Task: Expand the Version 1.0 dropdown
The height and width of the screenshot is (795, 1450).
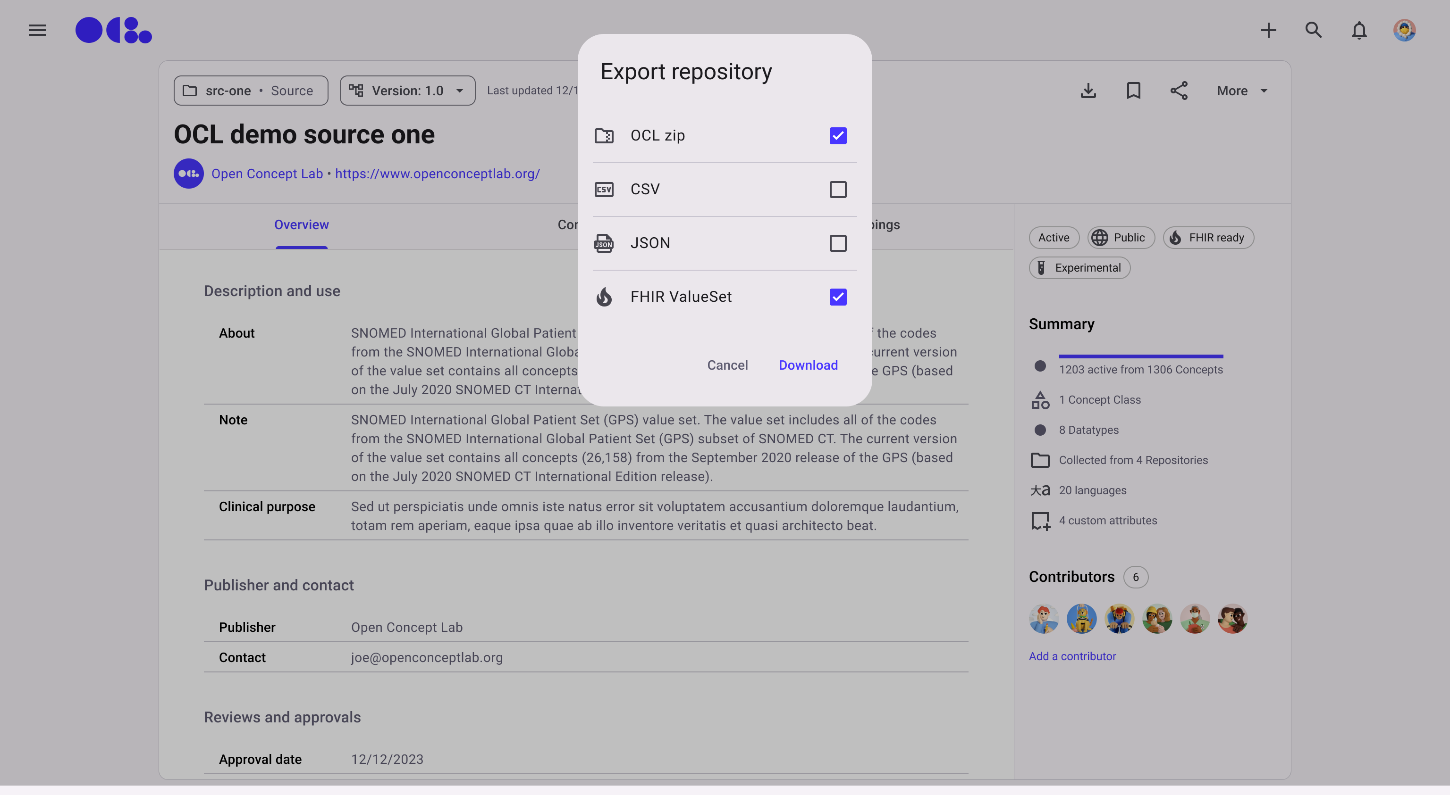Action: [407, 91]
